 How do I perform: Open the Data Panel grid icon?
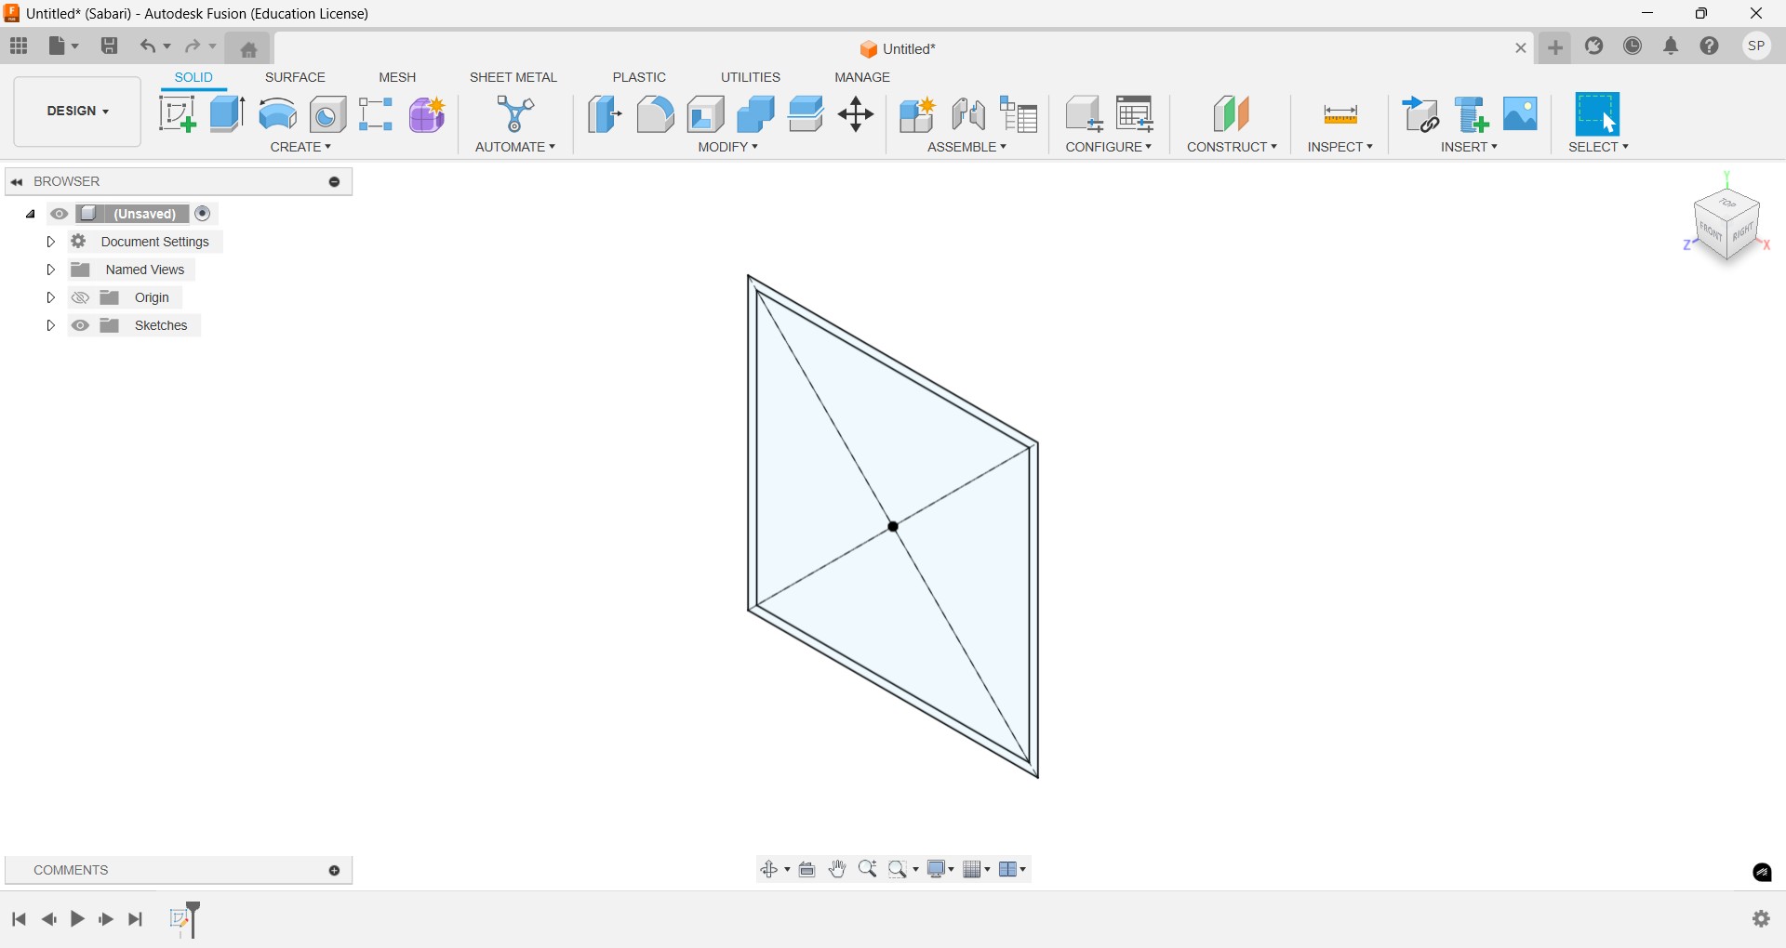point(19,46)
